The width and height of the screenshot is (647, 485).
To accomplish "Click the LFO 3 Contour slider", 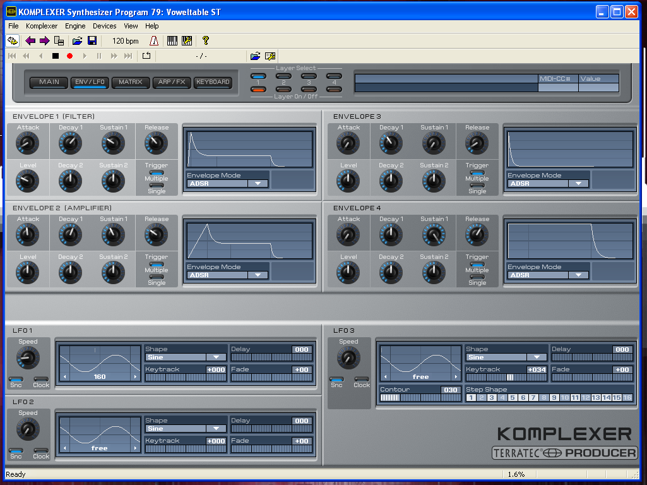I will coord(420,397).
